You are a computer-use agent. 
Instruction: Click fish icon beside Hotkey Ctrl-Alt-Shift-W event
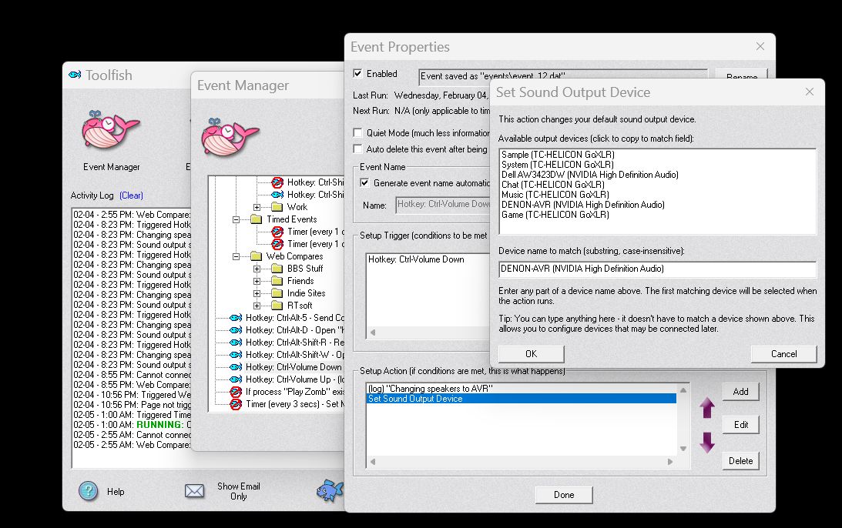click(x=236, y=355)
